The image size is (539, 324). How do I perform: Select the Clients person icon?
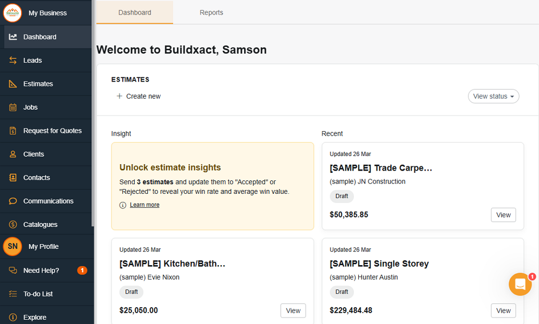tap(13, 154)
